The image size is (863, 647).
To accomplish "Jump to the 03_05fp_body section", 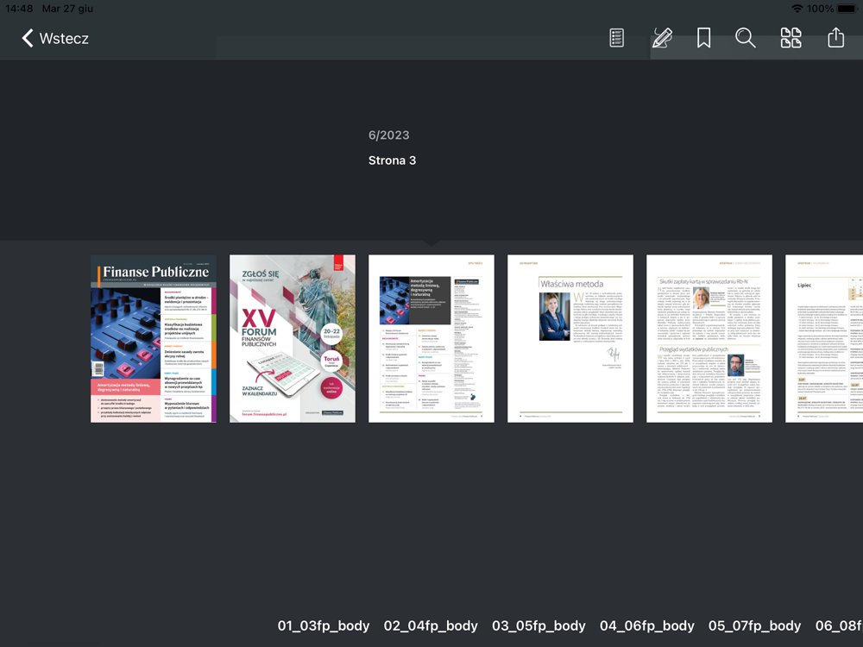I will [539, 625].
